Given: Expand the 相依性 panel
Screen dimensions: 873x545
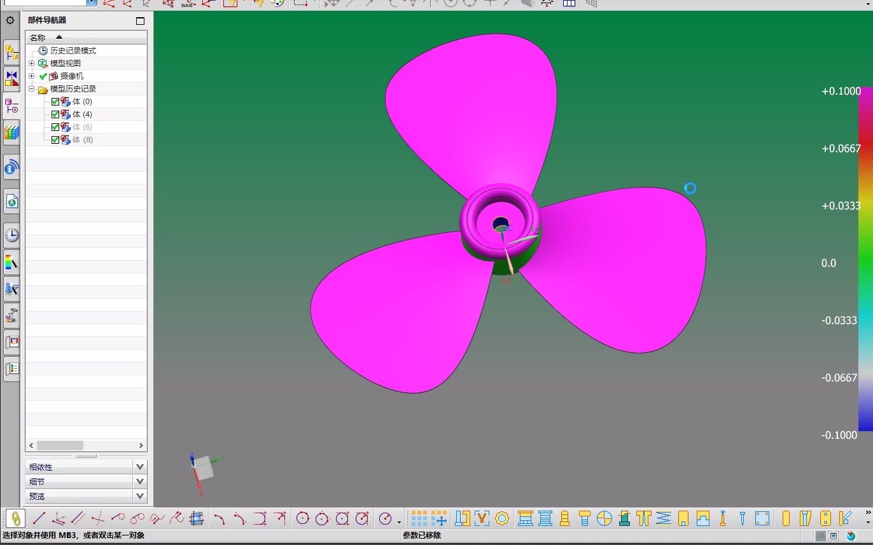Looking at the screenshot, I should pyautogui.click(x=140, y=467).
